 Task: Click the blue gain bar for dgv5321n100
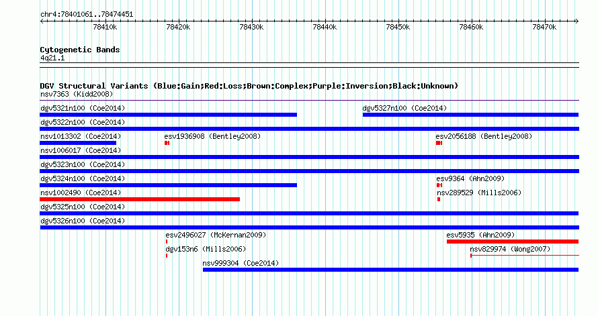(168, 115)
